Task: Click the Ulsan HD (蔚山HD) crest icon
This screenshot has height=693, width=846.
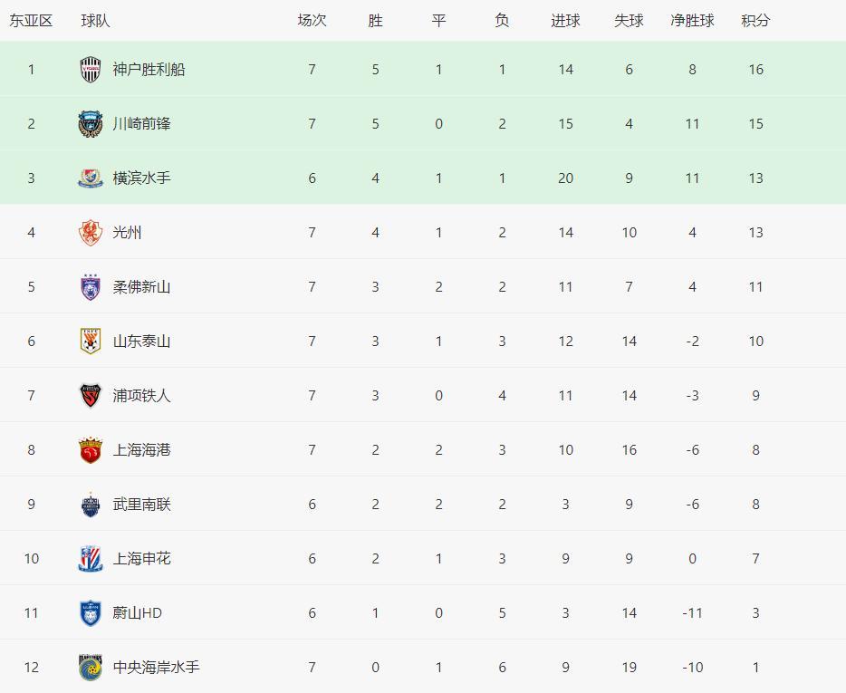Action: point(91,613)
